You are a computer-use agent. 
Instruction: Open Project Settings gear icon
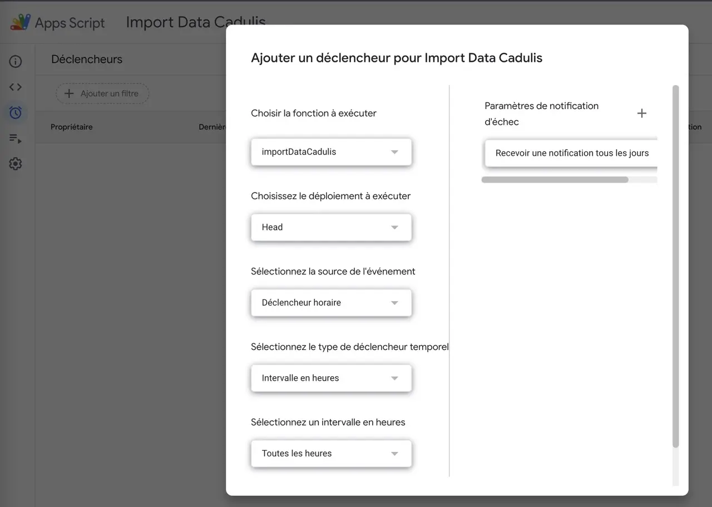click(16, 164)
